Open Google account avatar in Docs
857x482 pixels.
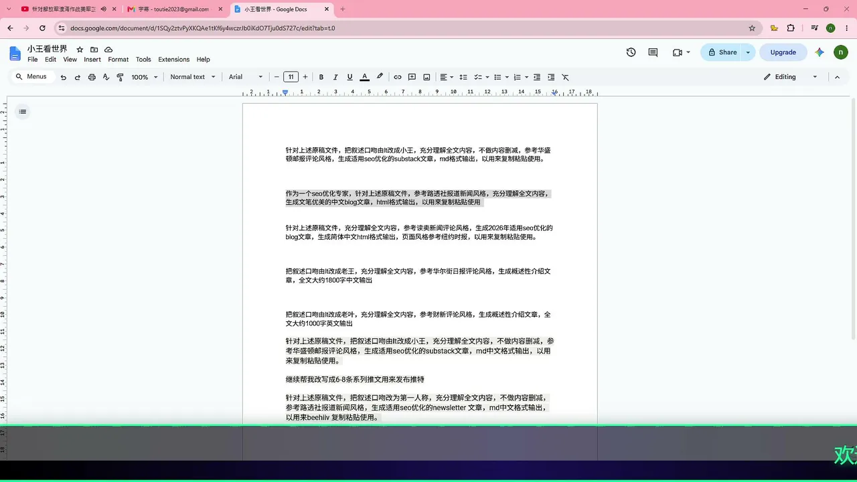click(x=841, y=52)
